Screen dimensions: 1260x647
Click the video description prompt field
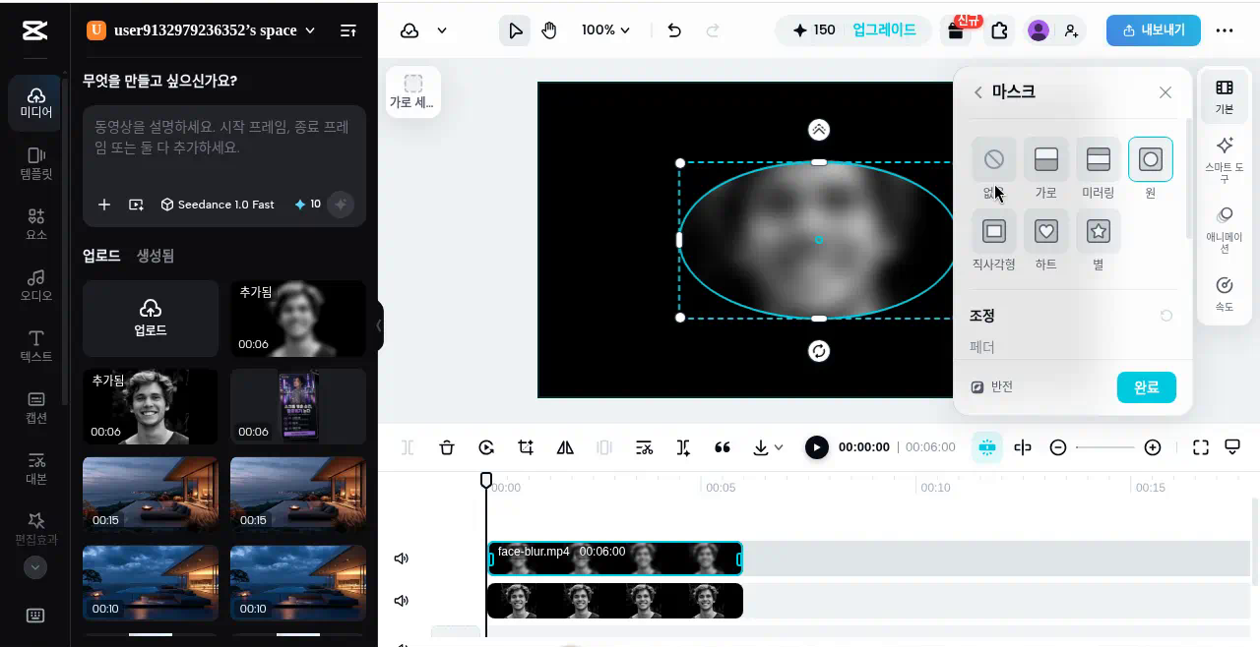(224, 139)
